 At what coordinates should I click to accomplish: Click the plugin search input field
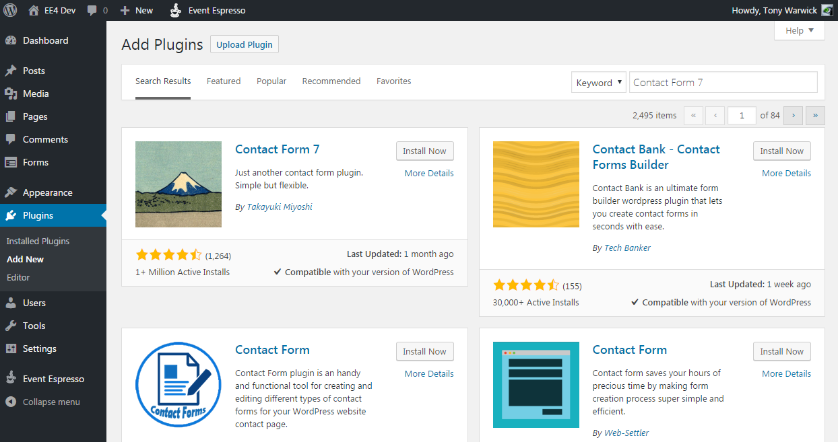[723, 83]
